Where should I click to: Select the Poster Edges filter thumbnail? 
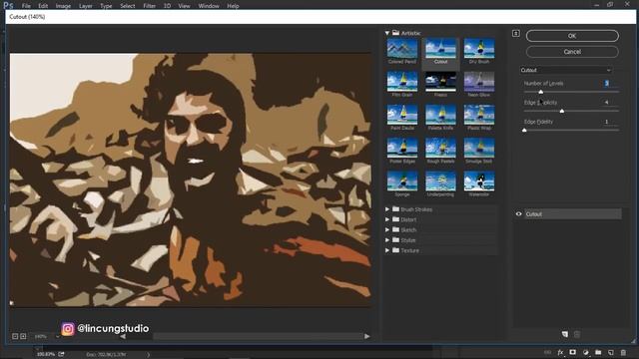[402, 149]
